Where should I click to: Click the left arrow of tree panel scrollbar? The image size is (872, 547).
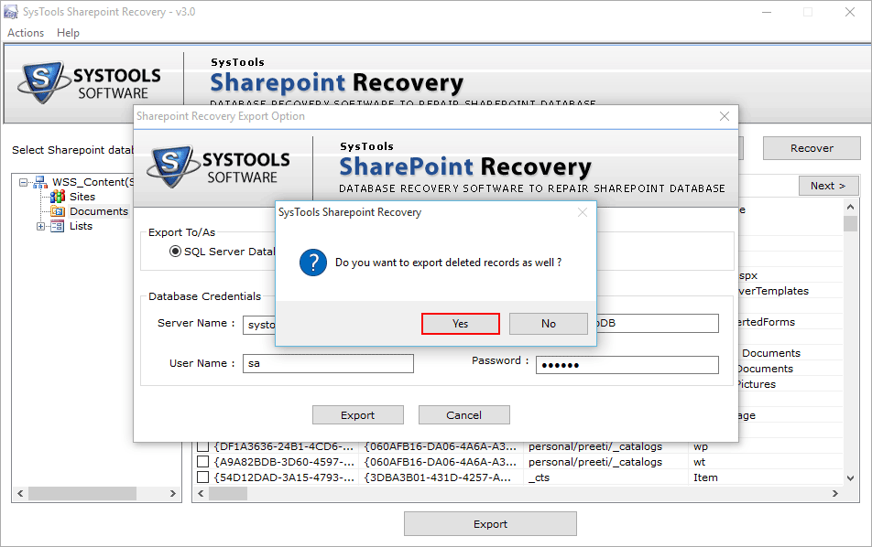[20, 493]
